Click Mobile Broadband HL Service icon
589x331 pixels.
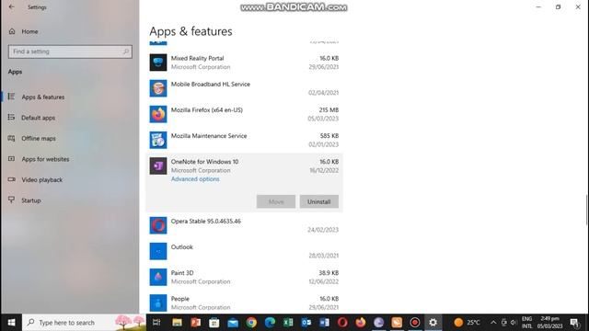click(158, 88)
